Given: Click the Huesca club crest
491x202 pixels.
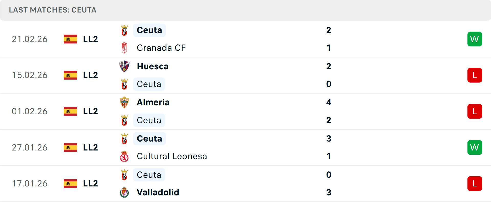Looking at the screenshot, I should coord(124,66).
